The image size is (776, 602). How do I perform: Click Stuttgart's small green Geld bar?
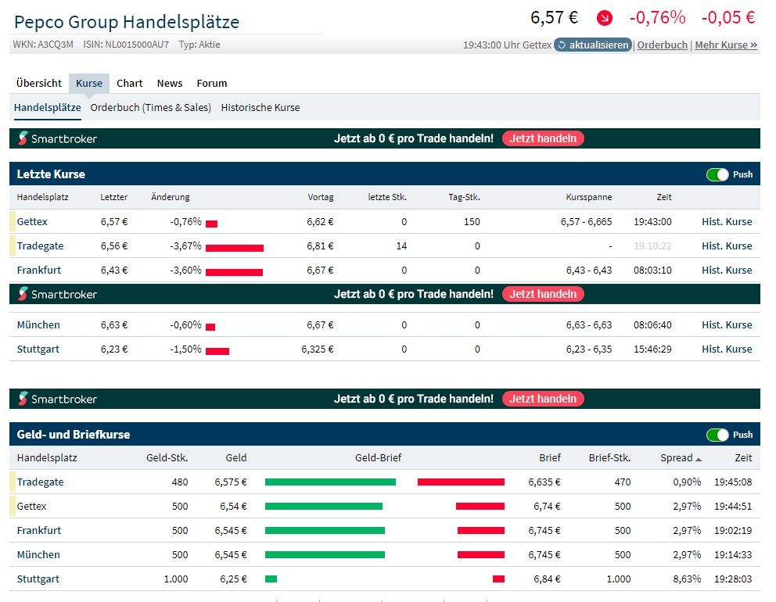click(x=271, y=579)
